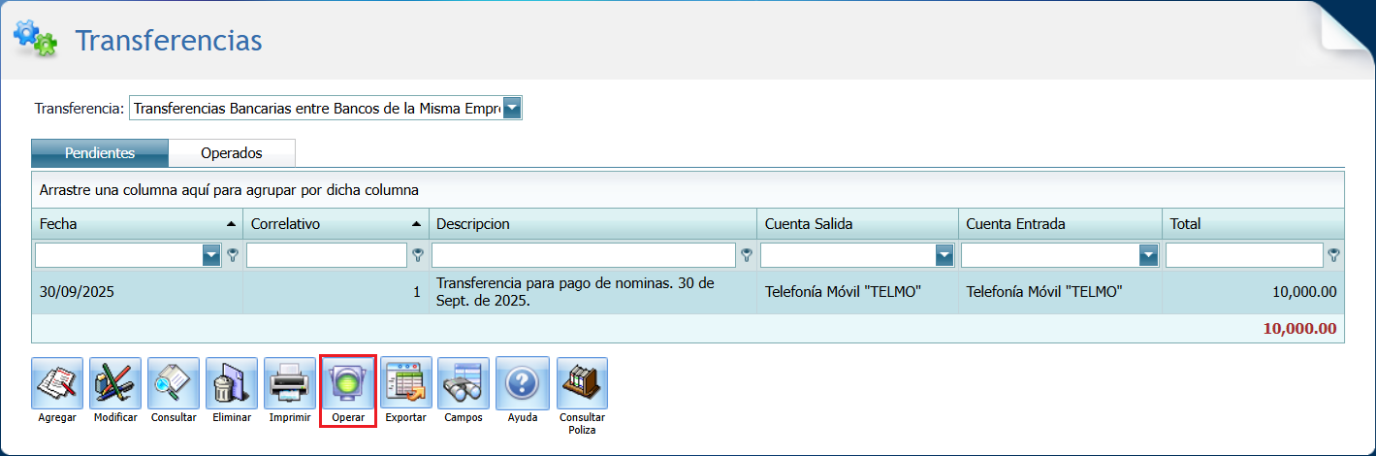Click the Imprimir printer icon
The image size is (1376, 456).
[290, 383]
